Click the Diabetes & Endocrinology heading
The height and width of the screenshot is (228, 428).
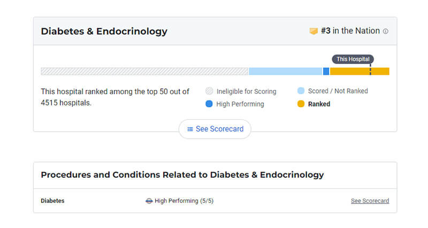click(x=104, y=31)
